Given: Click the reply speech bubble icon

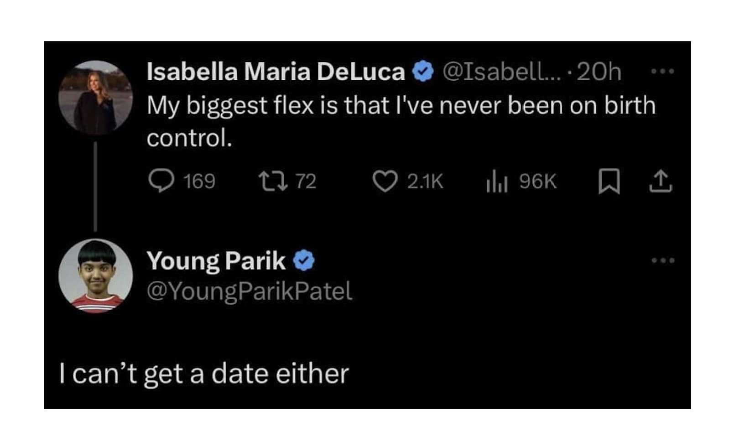Looking at the screenshot, I should point(161,181).
